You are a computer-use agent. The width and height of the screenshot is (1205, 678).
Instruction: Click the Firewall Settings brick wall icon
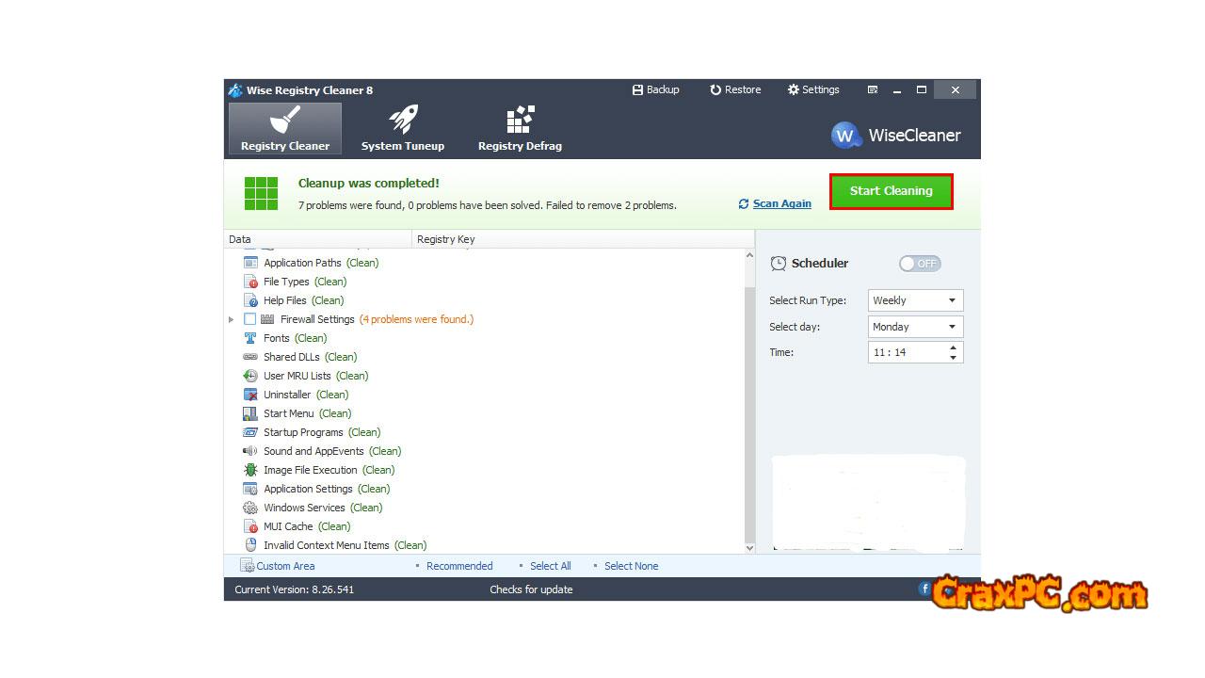click(267, 319)
